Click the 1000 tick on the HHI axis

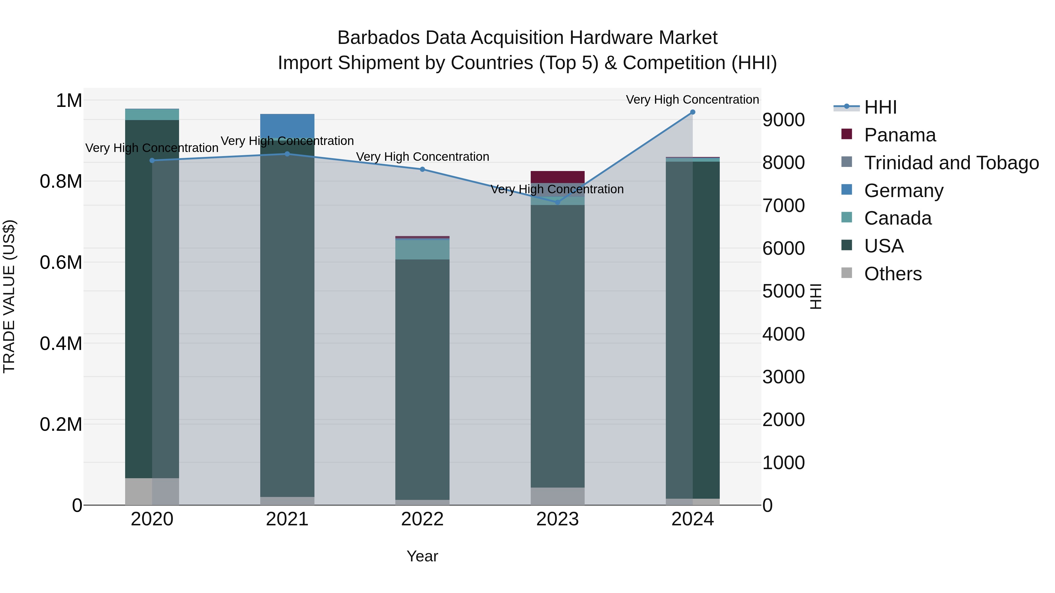pos(783,463)
